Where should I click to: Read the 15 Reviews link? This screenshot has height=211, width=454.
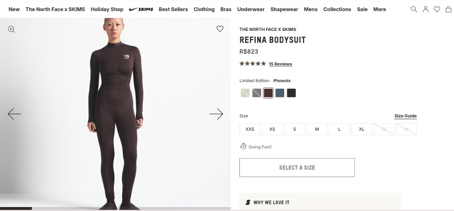pos(280,64)
